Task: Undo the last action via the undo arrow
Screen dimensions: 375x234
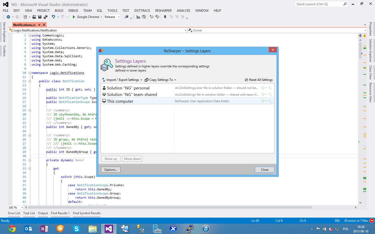Action: tap(53, 17)
